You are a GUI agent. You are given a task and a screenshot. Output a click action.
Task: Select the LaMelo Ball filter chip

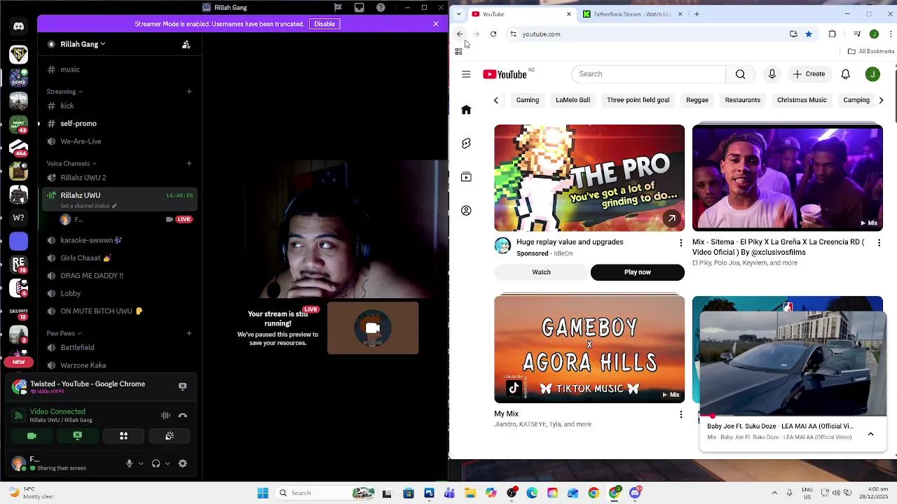pyautogui.click(x=573, y=100)
